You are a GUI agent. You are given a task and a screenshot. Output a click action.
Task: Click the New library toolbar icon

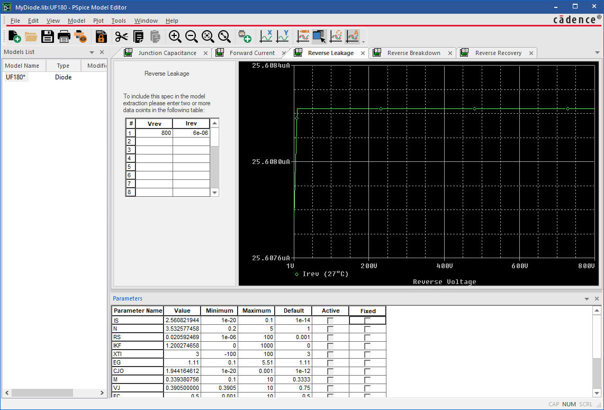click(x=15, y=37)
